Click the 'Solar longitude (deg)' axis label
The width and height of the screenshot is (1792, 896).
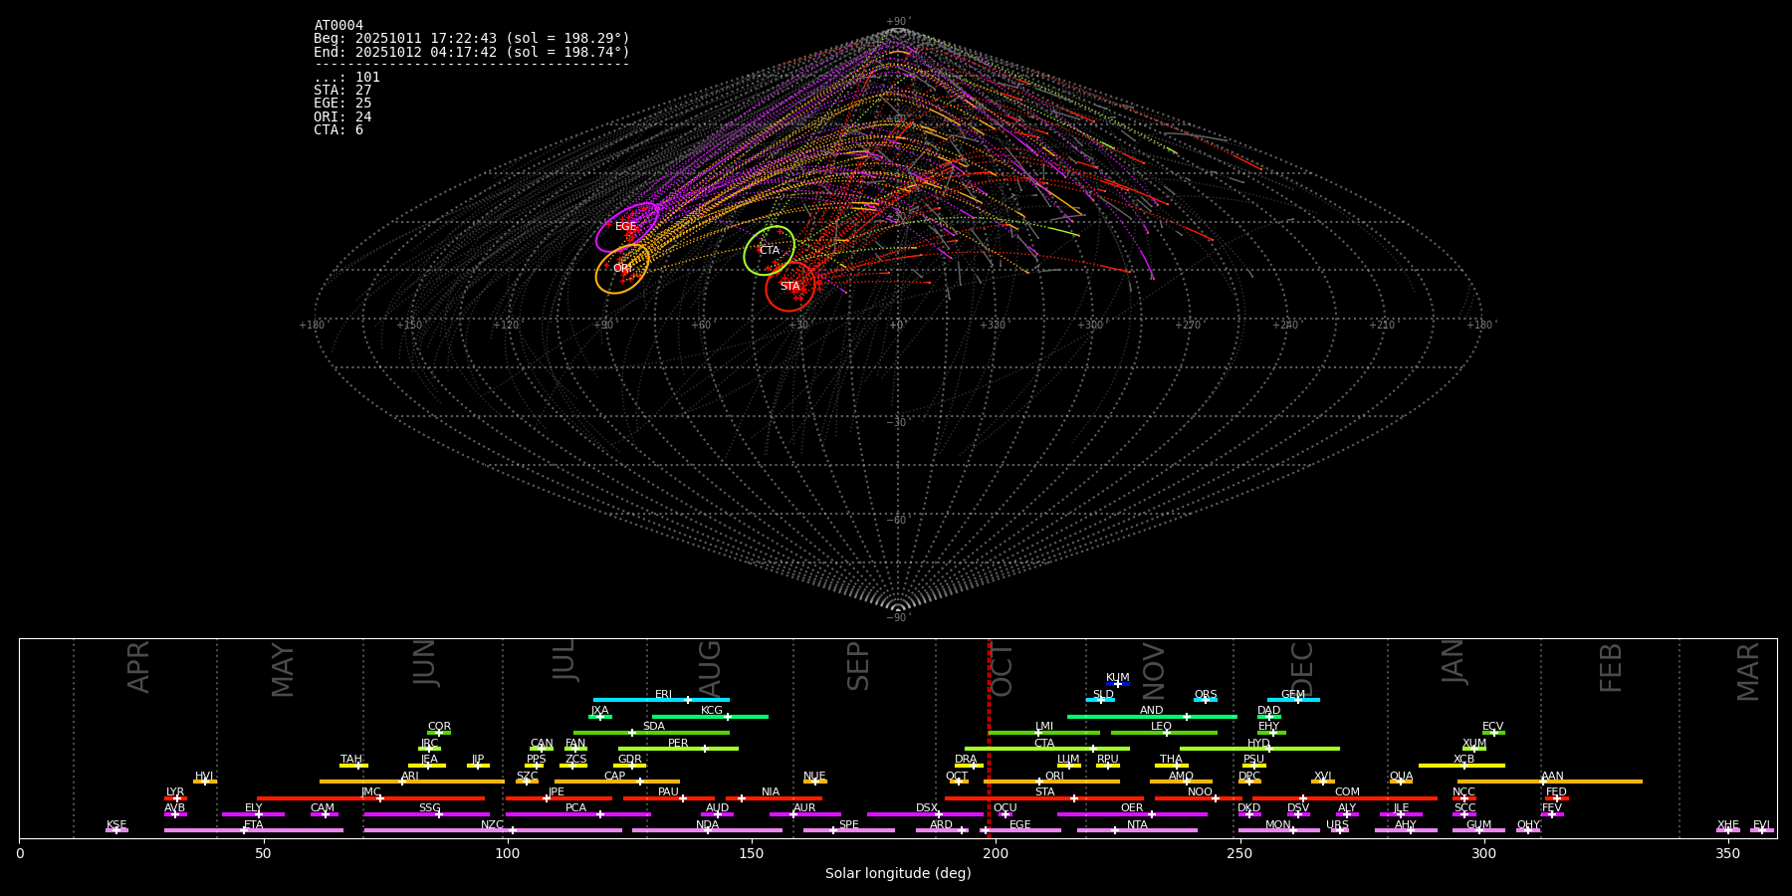pyautogui.click(x=898, y=873)
